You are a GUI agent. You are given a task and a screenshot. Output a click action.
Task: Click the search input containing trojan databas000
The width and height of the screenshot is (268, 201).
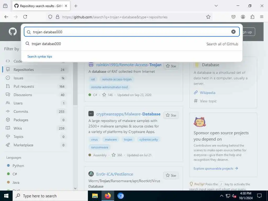click(132, 32)
